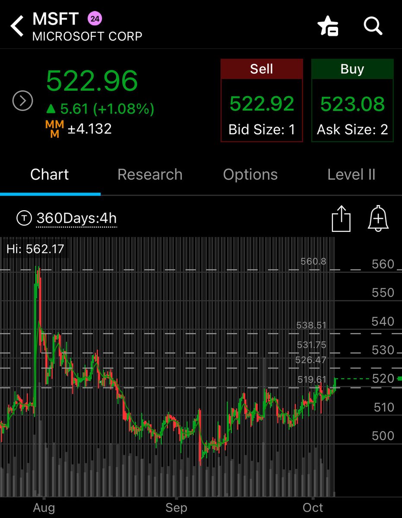Tap the Oct label on time axis
The width and height of the screenshot is (402, 518).
(x=313, y=508)
